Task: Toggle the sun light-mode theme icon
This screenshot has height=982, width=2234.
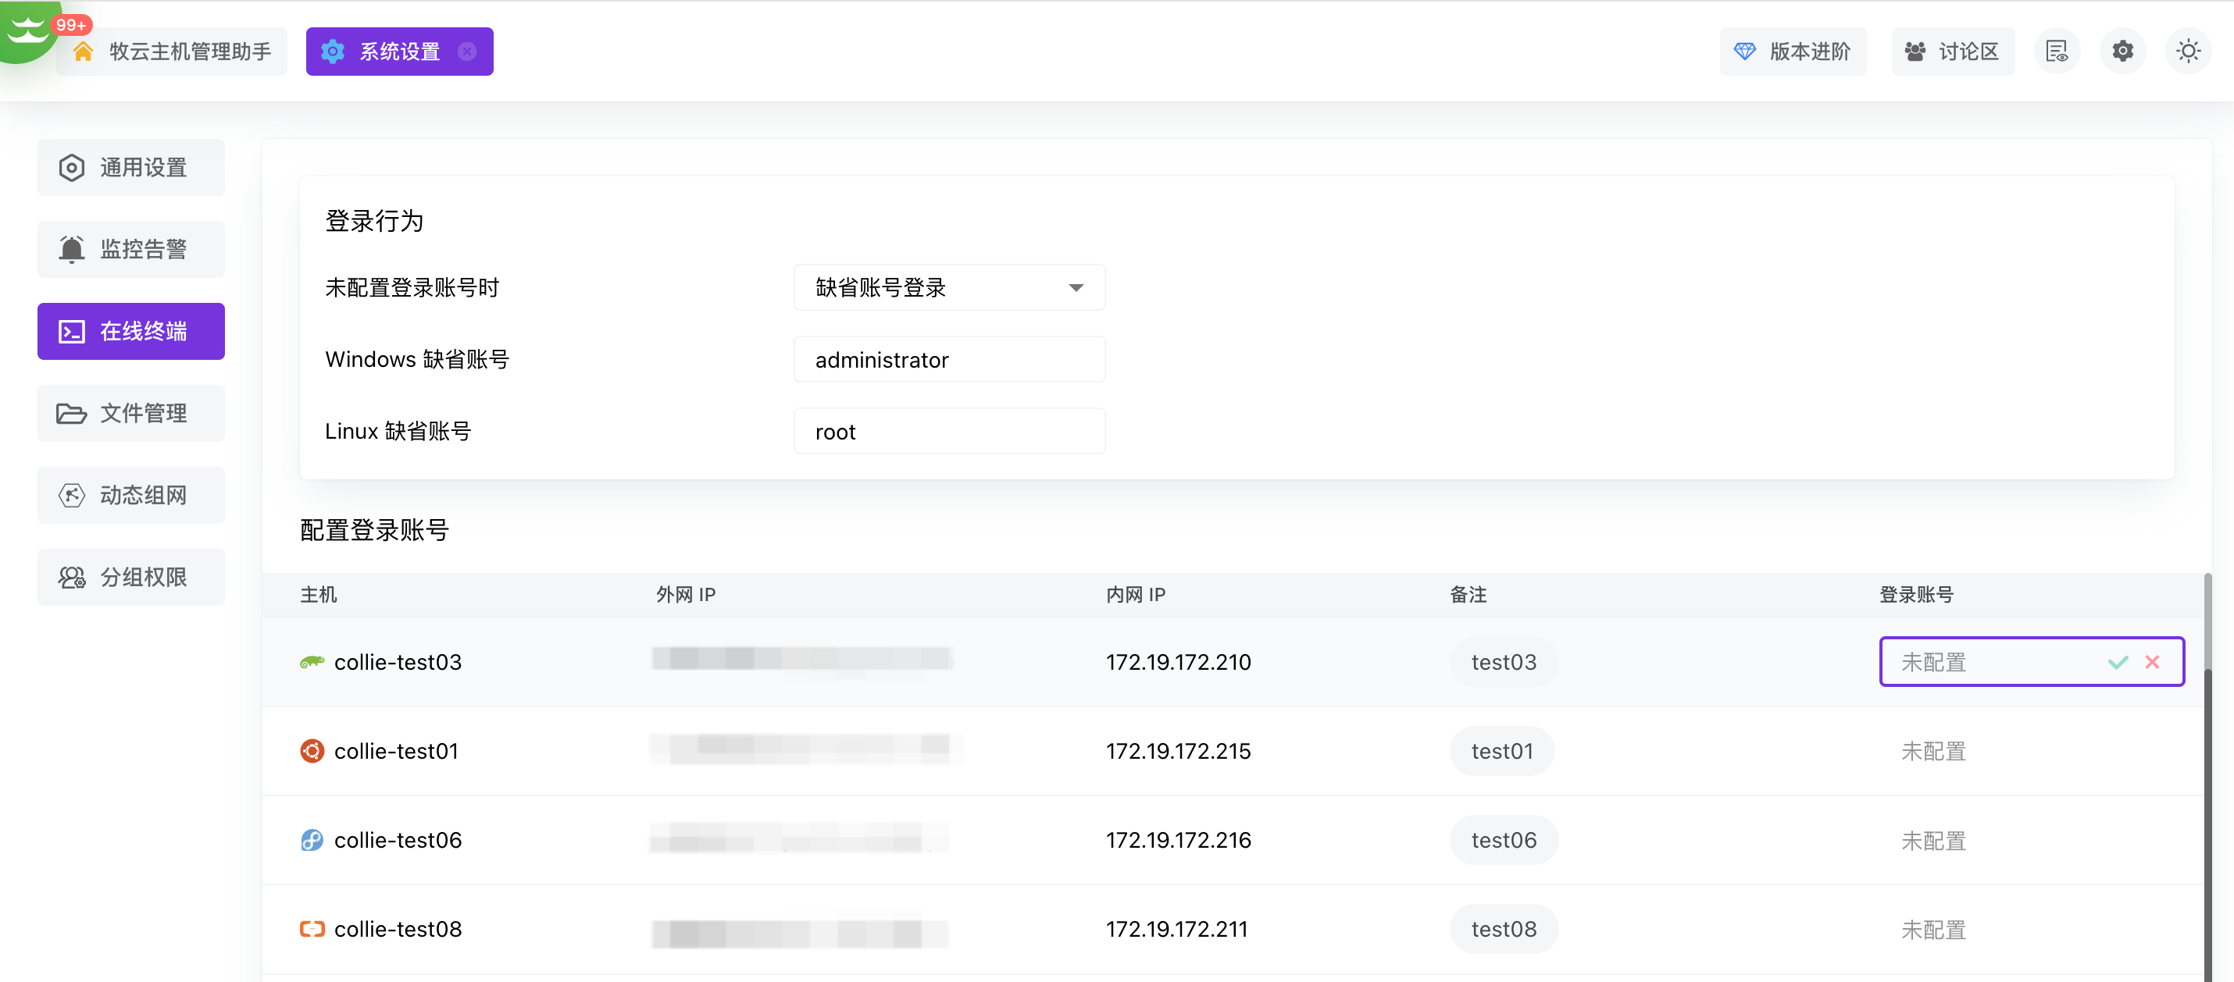Action: tap(2187, 52)
